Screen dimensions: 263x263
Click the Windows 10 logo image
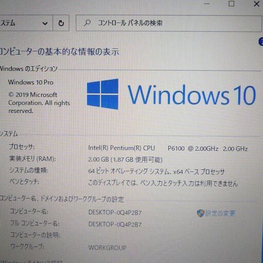click(171, 94)
